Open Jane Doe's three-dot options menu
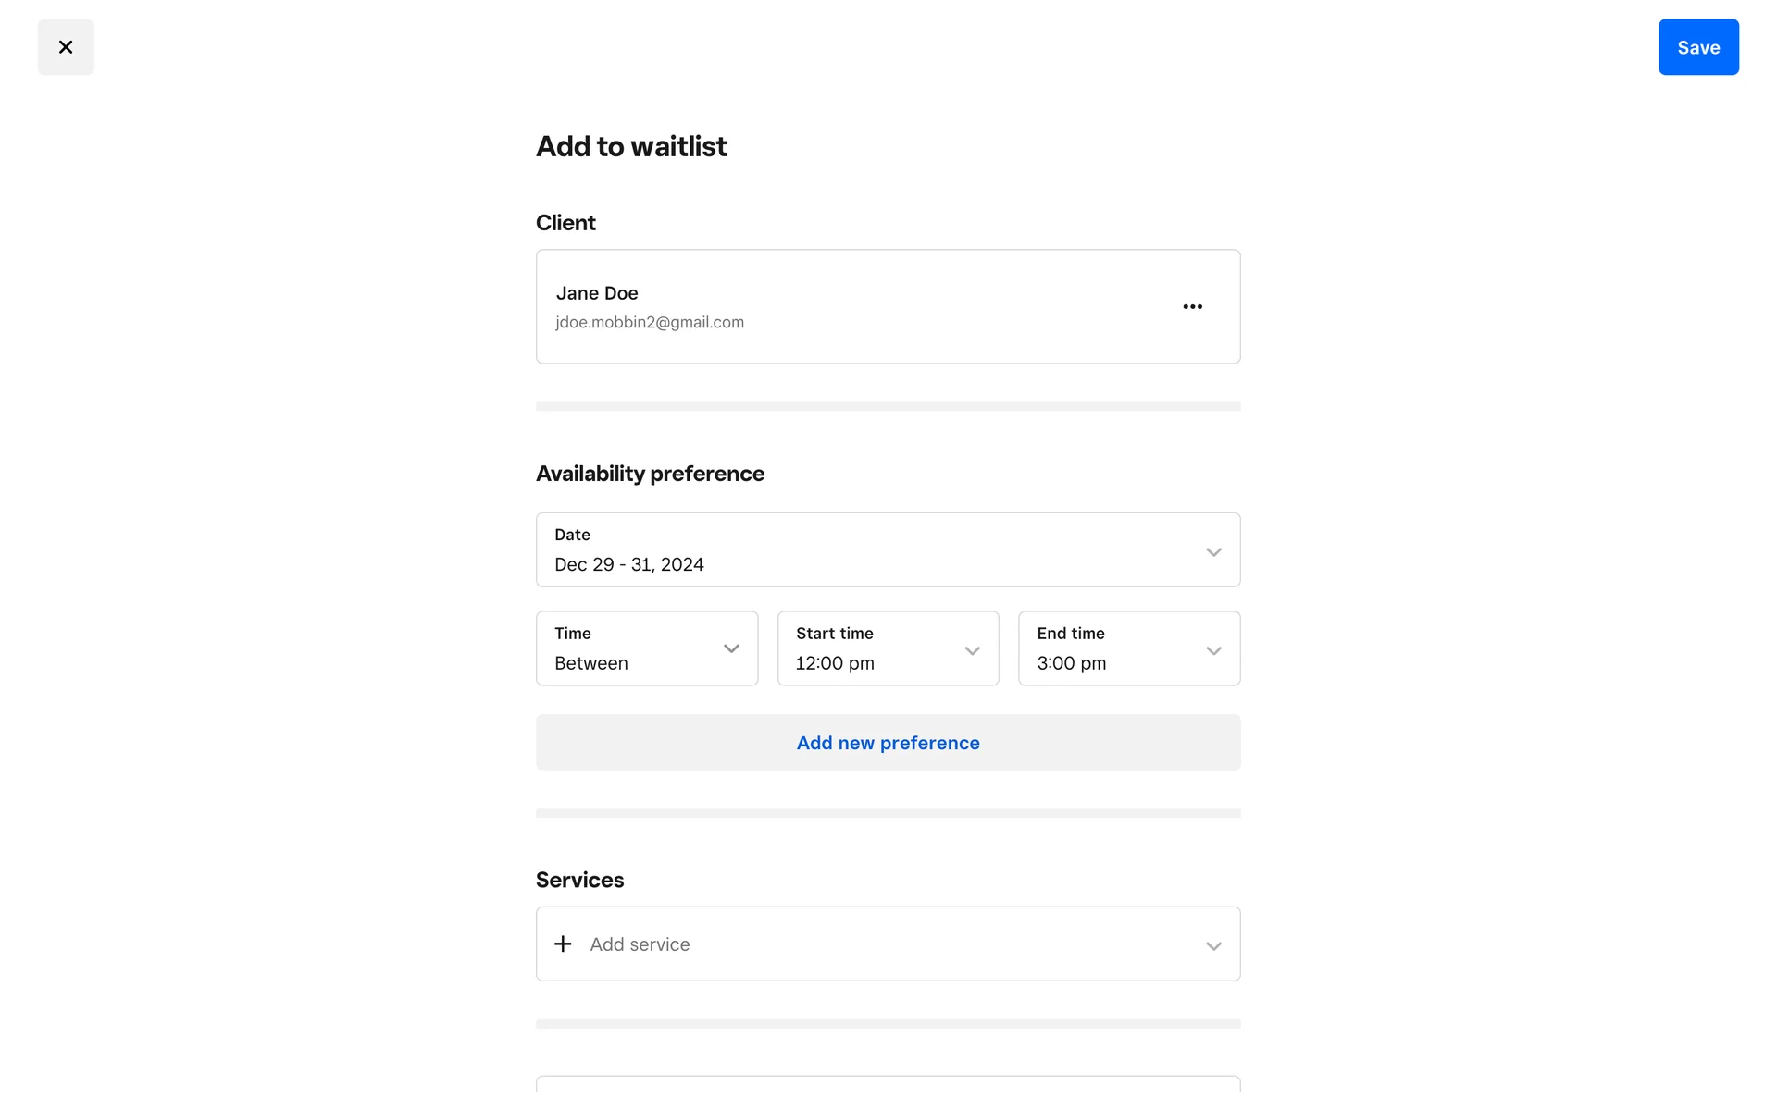The image size is (1777, 1110). (1192, 307)
